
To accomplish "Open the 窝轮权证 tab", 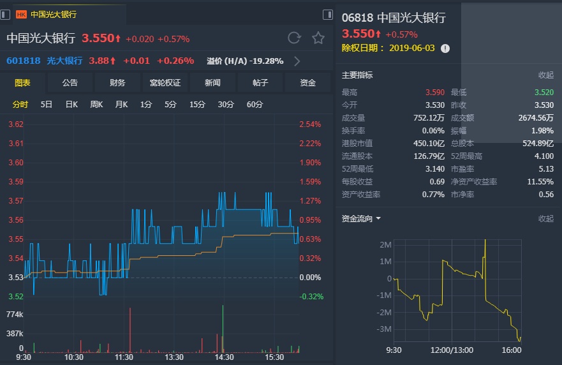I will click(x=165, y=83).
